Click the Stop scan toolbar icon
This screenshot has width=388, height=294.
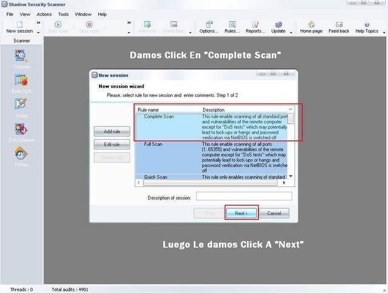click(x=89, y=24)
